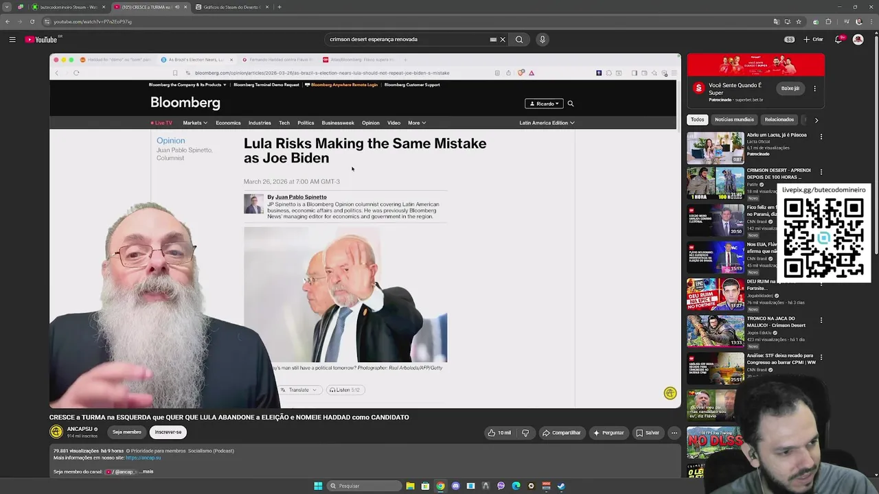This screenshot has width=879, height=494.
Task: Click the video player to pause
Action: coord(365,231)
